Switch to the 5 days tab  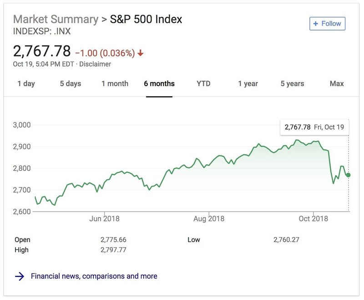[x=71, y=83]
